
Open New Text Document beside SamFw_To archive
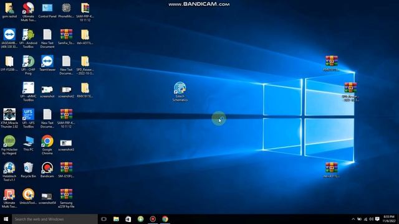coord(47,38)
